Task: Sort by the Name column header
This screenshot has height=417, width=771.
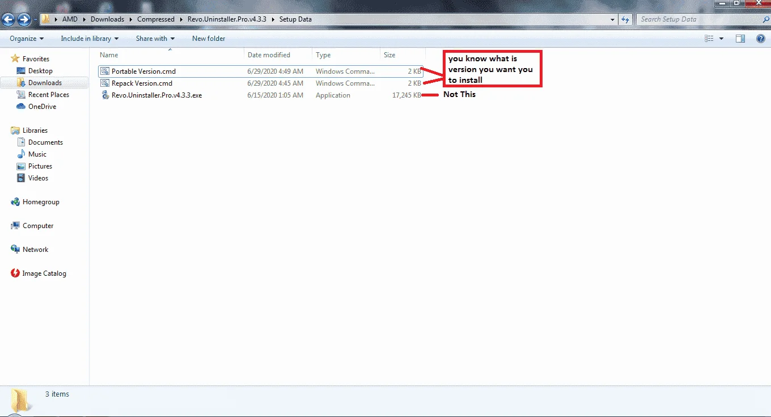Action: (x=170, y=55)
